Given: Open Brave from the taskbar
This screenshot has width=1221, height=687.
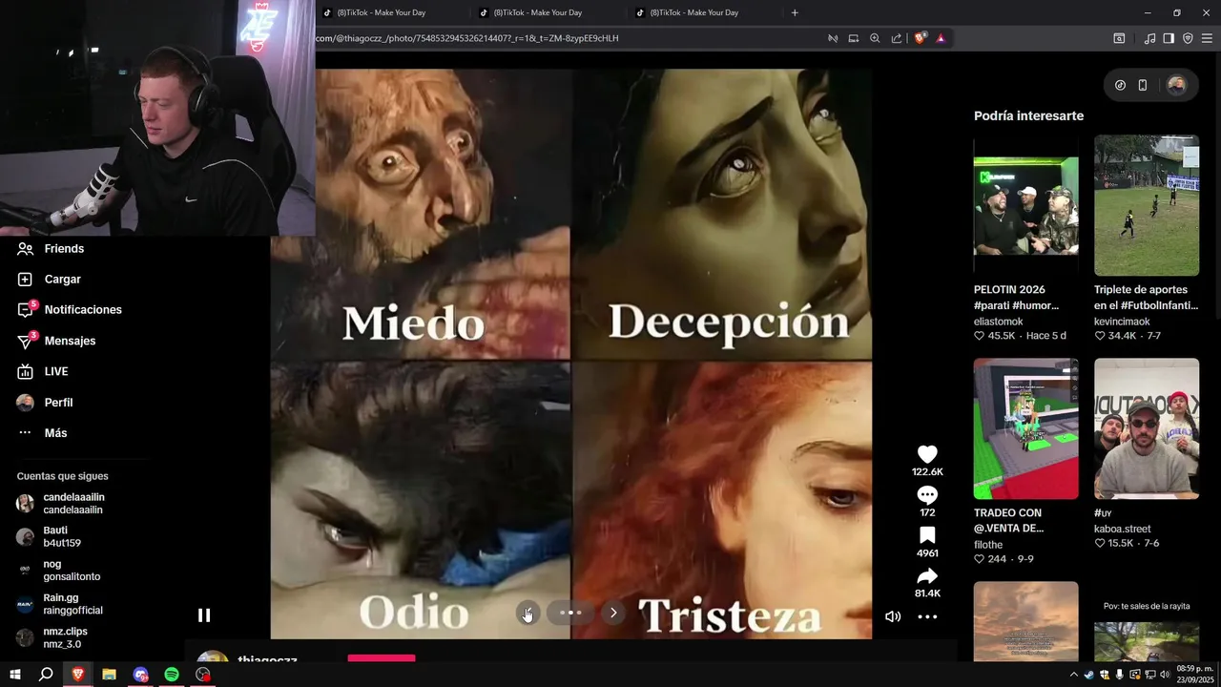Looking at the screenshot, I should point(77,675).
